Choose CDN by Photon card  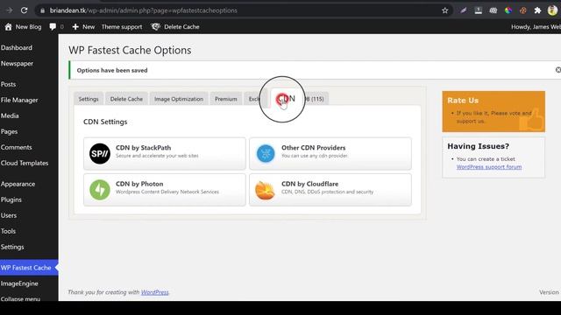point(165,190)
